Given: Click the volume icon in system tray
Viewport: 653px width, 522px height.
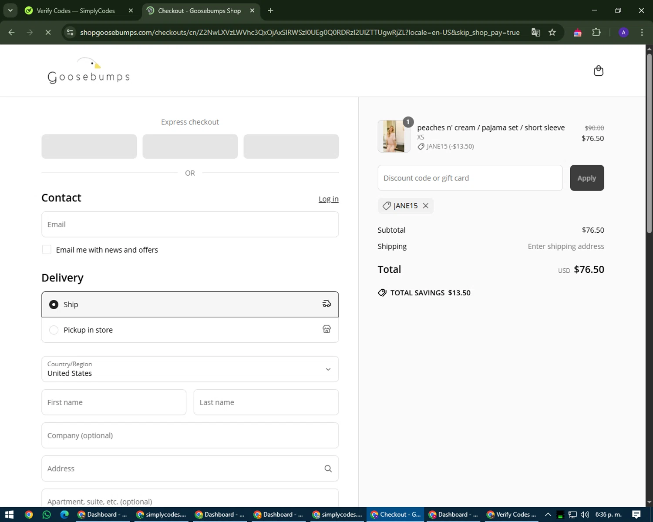Looking at the screenshot, I should [x=585, y=515].
